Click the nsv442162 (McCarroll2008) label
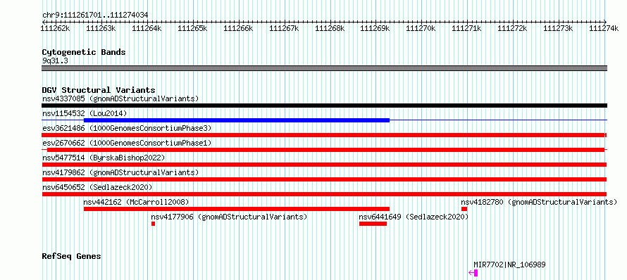Viewport: 627px width, 280px height. click(137, 202)
